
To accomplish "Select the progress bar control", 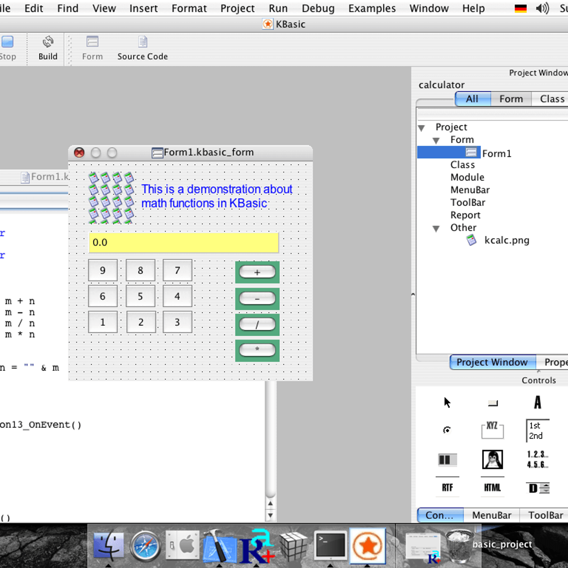I will [447, 460].
